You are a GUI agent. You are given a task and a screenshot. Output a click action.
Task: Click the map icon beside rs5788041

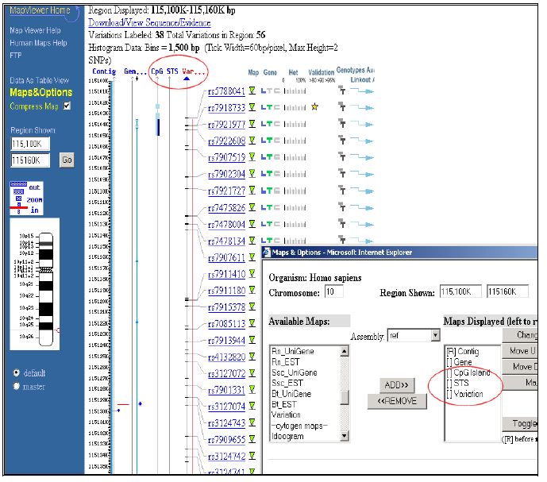pos(252,91)
